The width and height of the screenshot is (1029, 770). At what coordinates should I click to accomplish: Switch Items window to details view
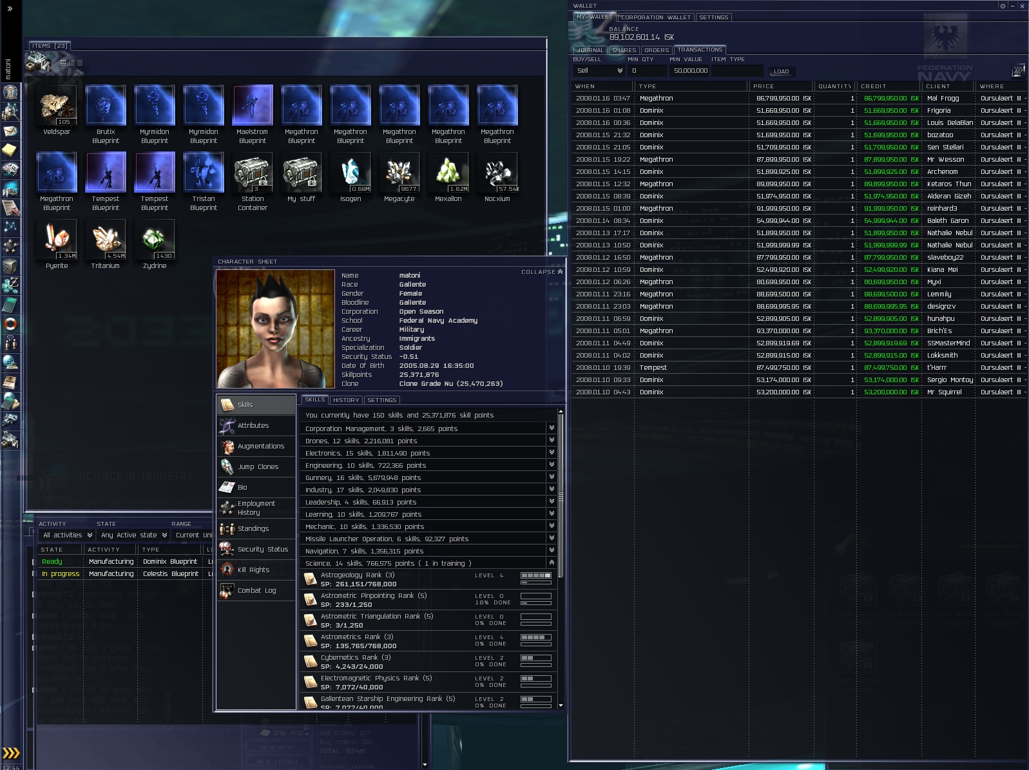click(72, 63)
